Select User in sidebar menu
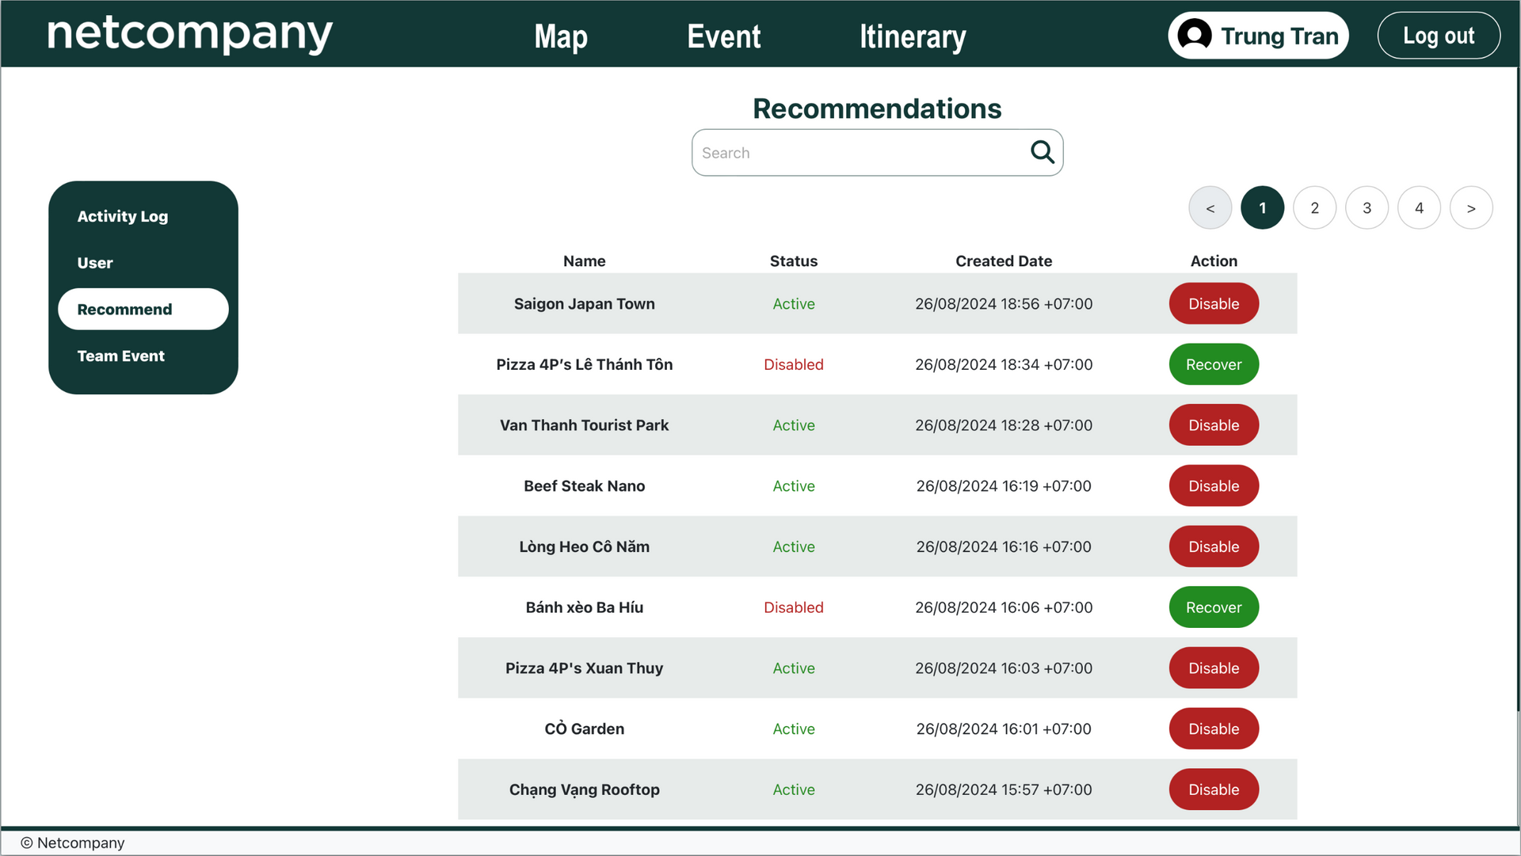The width and height of the screenshot is (1521, 856). point(95,263)
